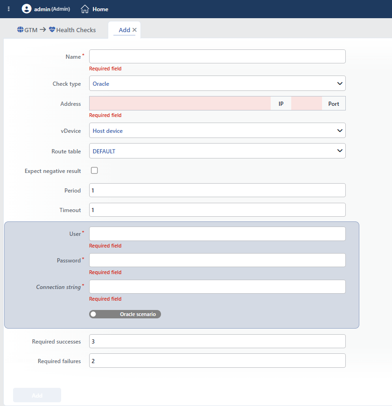Screen dimensions: 392x406
Task: Open the three-dot main menu
Action: [x=8, y=9]
